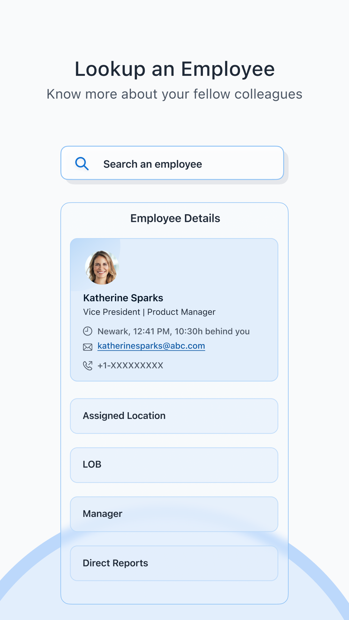Open Katherine Sparks' profile photo
The height and width of the screenshot is (620, 349).
102,267
